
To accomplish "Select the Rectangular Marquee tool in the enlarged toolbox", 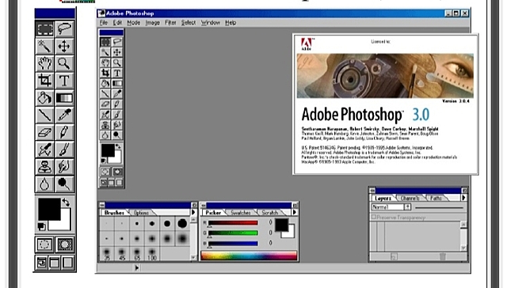I will [45, 29].
